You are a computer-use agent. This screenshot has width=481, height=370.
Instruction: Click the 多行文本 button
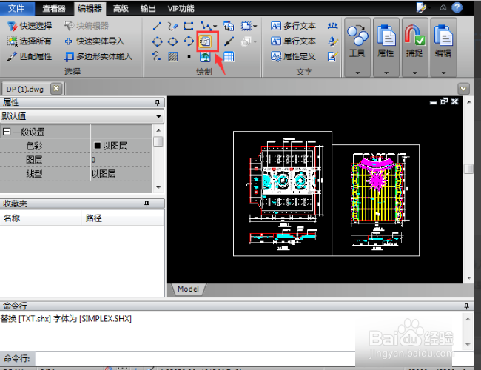coord(293,26)
